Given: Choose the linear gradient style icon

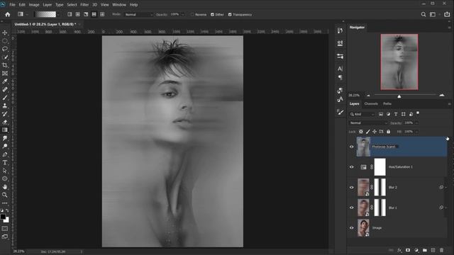Looking at the screenshot, I should [x=70, y=14].
